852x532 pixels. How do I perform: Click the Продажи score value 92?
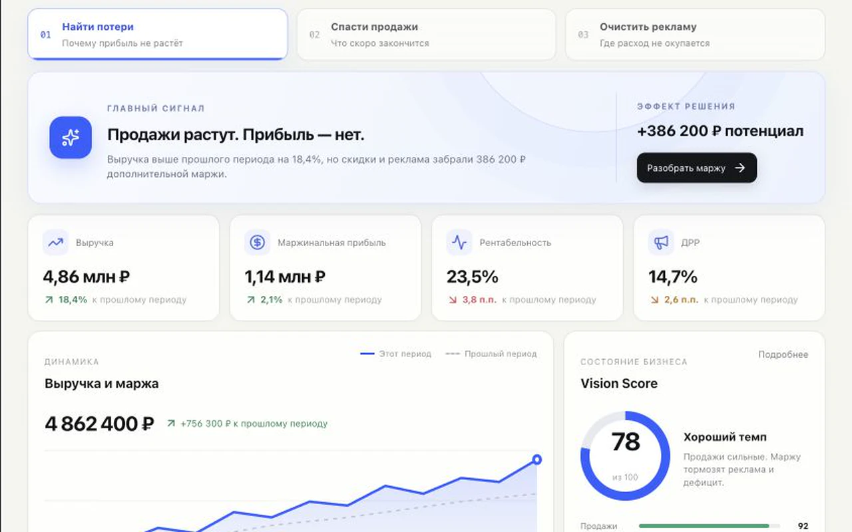tap(803, 526)
